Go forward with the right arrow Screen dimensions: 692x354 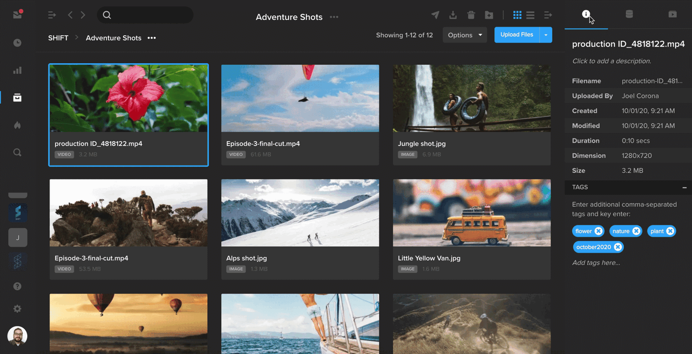point(83,15)
